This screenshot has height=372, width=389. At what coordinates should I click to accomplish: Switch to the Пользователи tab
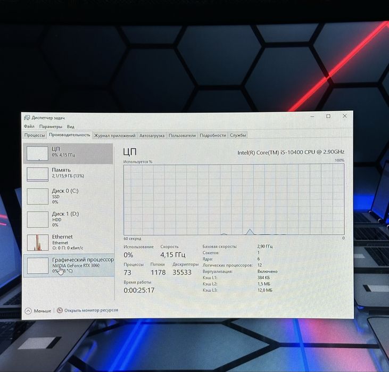(182, 136)
